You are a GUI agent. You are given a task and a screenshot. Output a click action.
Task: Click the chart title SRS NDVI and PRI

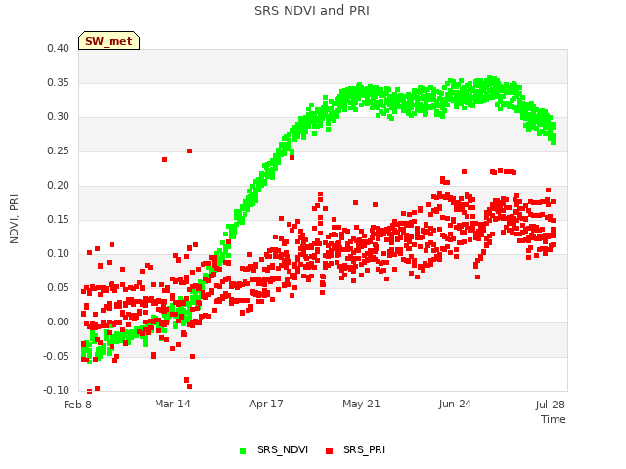click(x=312, y=11)
